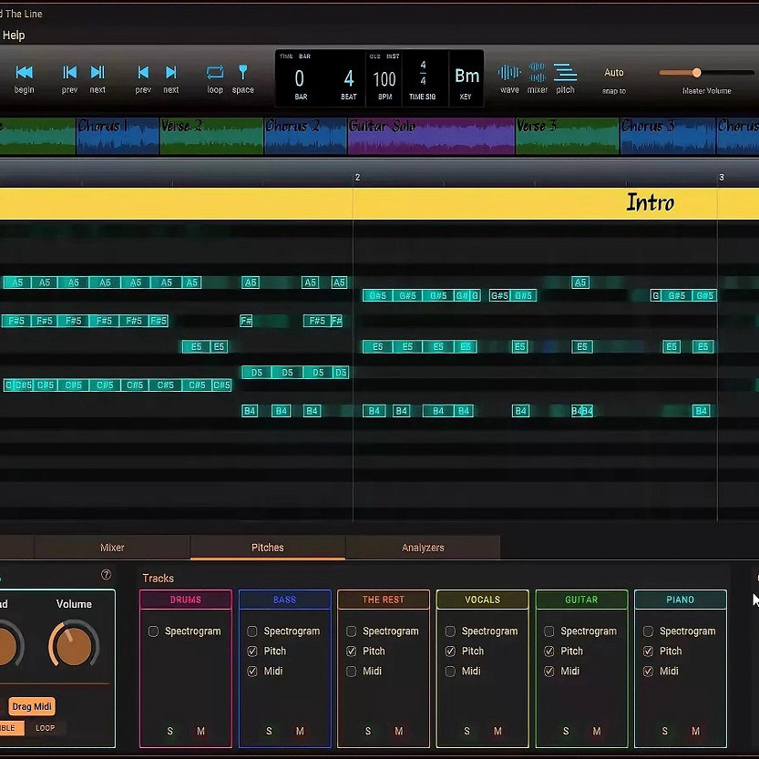Enable The Rest Spectrogram checkbox

coord(352,631)
